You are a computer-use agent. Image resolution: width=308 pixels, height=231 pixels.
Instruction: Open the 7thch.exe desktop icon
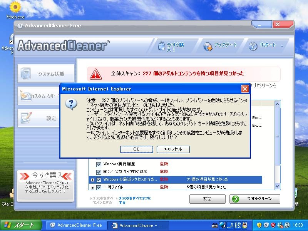15,10
